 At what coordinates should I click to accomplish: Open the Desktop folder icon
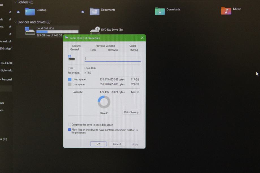[x=30, y=11]
